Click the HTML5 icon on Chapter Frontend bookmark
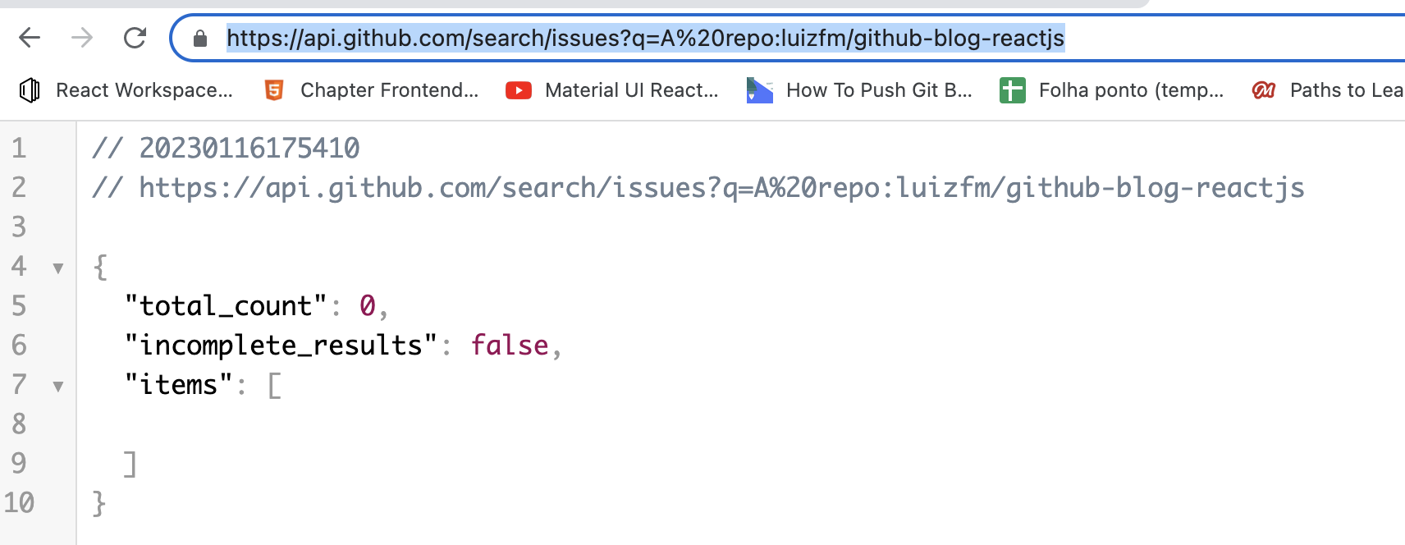This screenshot has width=1405, height=545. [273, 90]
